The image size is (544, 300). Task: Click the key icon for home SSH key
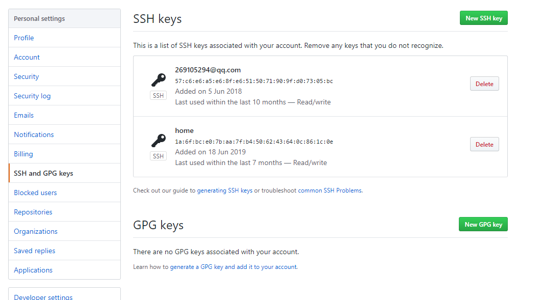tap(159, 141)
